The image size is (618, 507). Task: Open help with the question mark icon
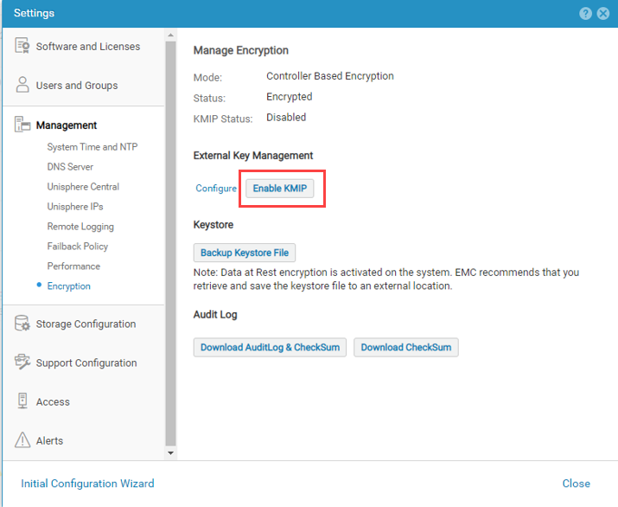click(585, 14)
